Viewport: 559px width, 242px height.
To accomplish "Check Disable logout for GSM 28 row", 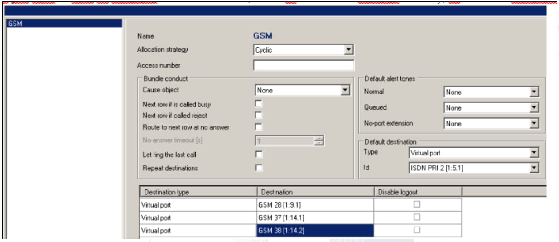I will (x=417, y=204).
